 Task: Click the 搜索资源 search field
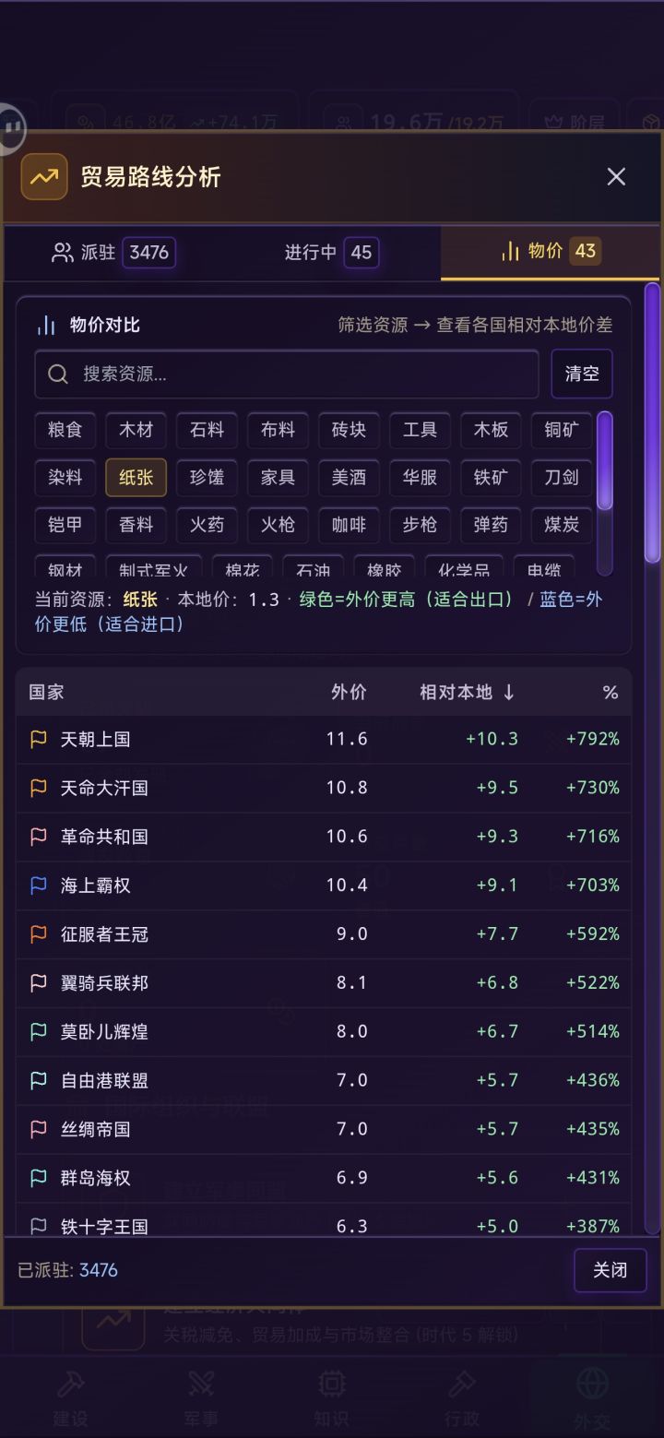point(287,374)
